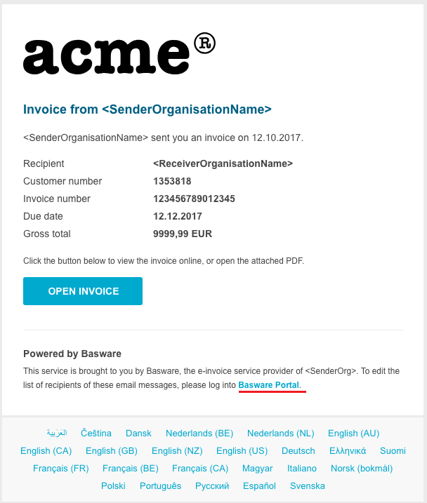Screen dimensions: 427x503
Task: Open Norsk (bokmål) version
Action: click(x=361, y=468)
